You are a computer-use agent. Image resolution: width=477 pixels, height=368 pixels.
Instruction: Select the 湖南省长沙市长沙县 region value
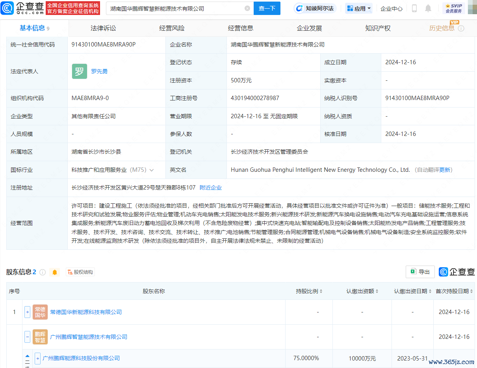(97, 152)
